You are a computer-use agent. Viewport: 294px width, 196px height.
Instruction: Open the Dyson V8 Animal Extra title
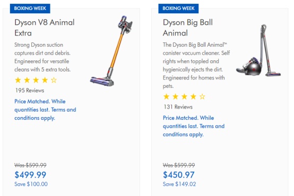point(45,28)
